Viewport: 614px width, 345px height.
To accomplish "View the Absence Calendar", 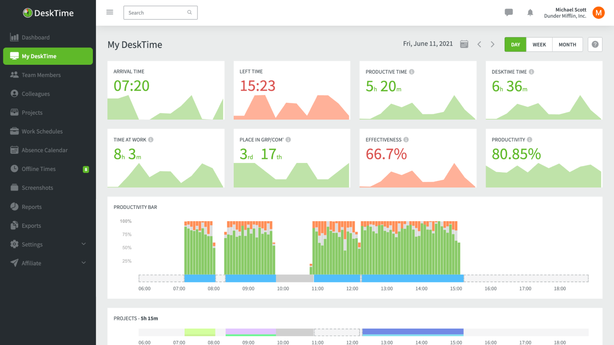I will point(45,150).
